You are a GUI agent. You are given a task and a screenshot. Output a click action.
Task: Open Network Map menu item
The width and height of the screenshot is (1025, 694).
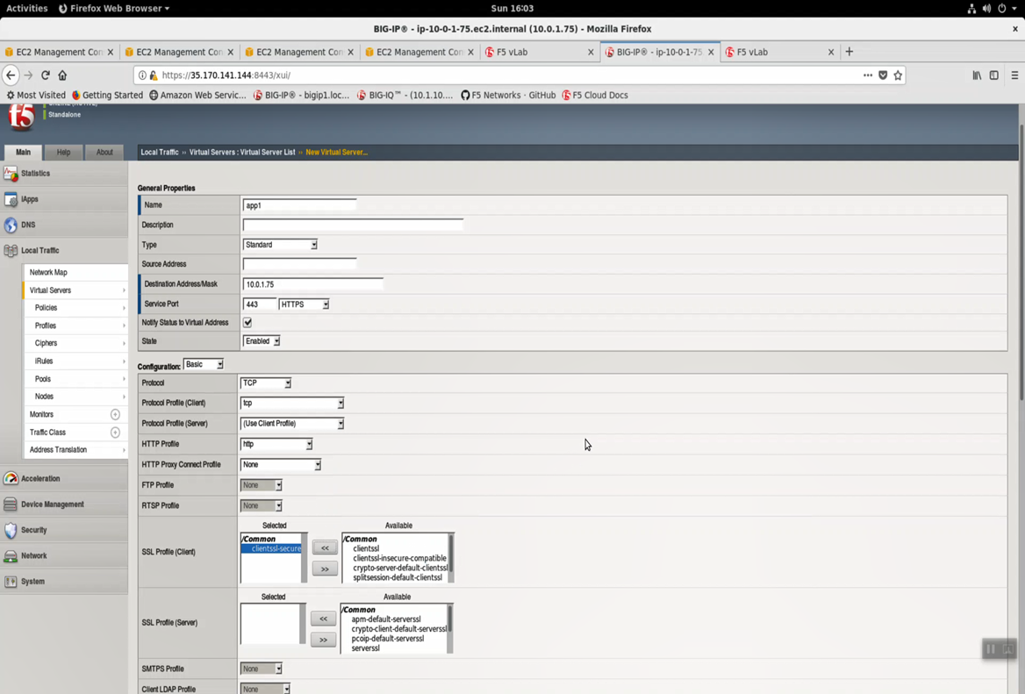coord(48,273)
